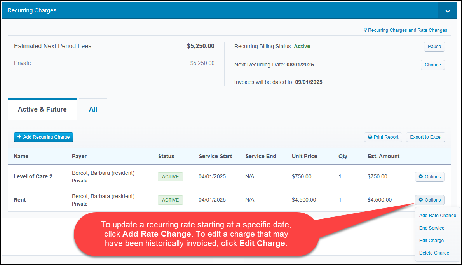This screenshot has width=462, height=265.
Task: Click the $4,500.00 unit price cell
Action: pos(304,200)
